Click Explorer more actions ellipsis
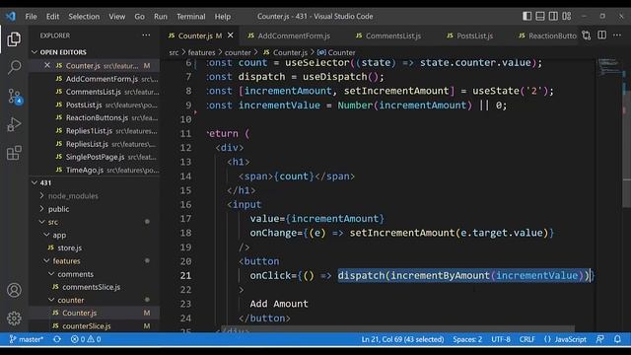Screen dimensions: 631x355 pos(146,35)
